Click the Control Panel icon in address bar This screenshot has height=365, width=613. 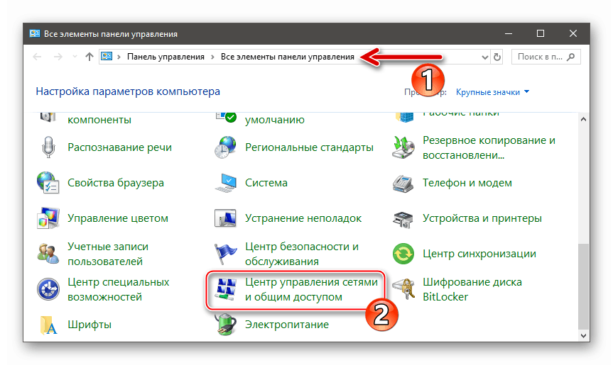107,57
